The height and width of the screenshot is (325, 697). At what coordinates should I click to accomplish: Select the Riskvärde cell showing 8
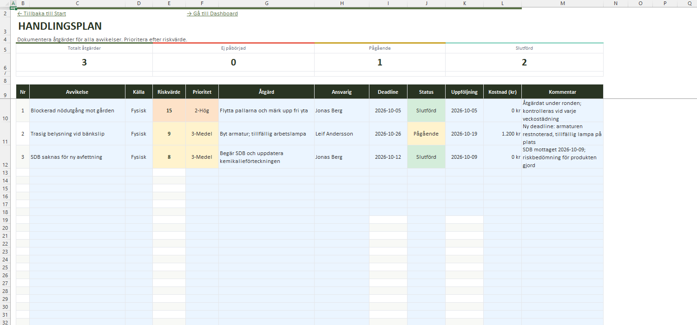click(x=169, y=157)
